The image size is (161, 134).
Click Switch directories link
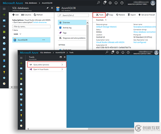[40, 22]
